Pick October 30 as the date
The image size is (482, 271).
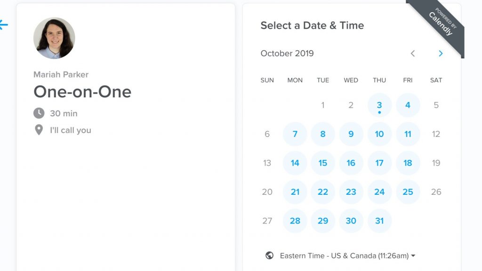(351, 221)
